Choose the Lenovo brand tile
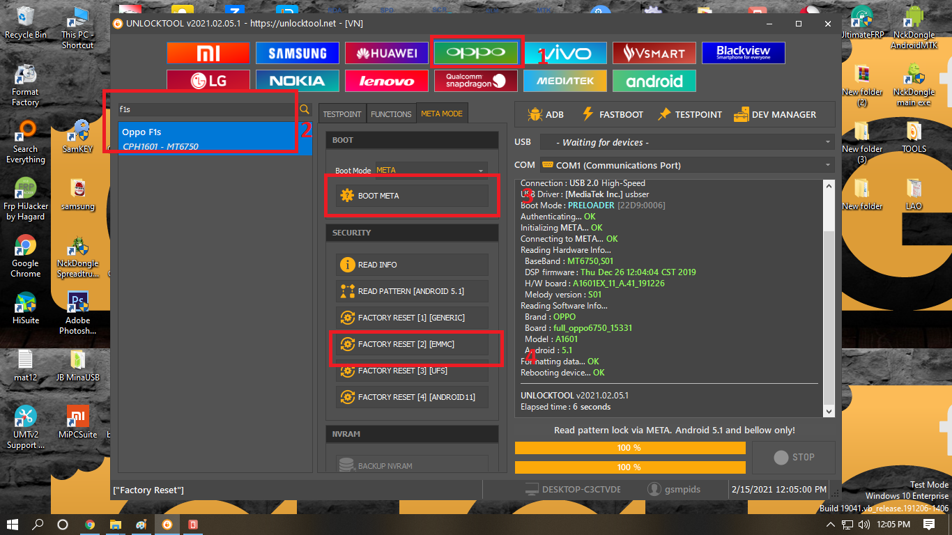 387,81
